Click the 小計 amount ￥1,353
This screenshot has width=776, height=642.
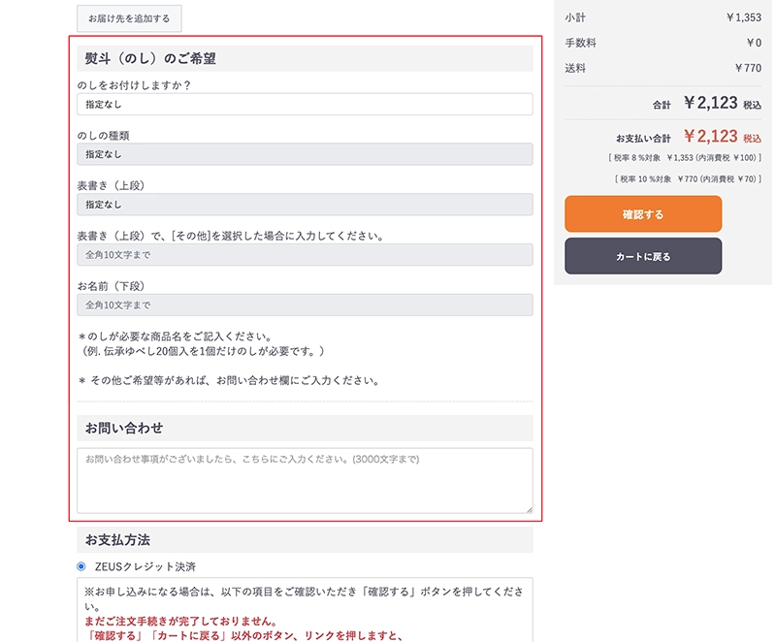pyautogui.click(x=743, y=17)
